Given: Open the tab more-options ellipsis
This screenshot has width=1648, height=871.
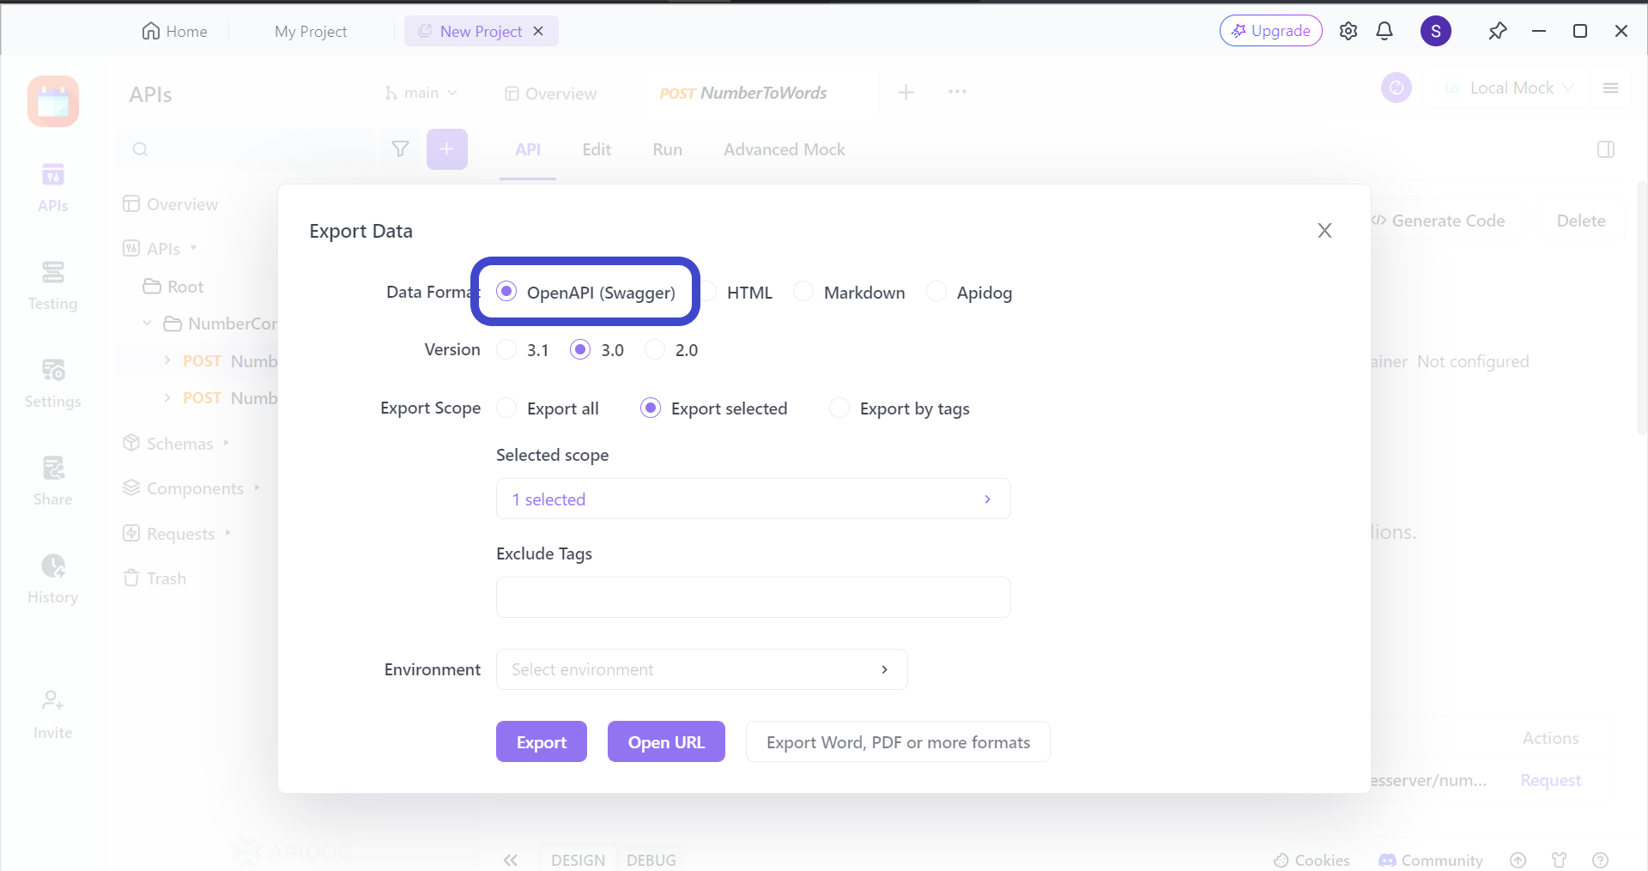Looking at the screenshot, I should [x=958, y=92].
